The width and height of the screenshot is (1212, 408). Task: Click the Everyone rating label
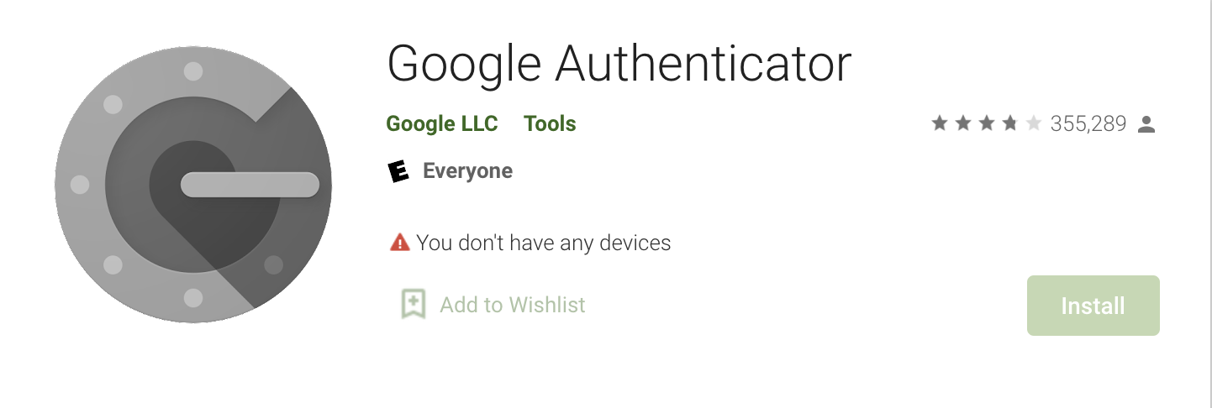tap(467, 171)
